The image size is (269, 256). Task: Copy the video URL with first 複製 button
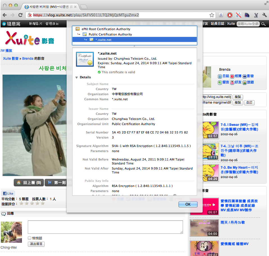point(238,97)
